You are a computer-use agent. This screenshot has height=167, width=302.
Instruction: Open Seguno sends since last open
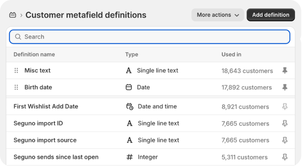[56, 157]
